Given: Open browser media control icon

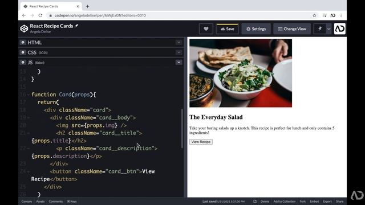Looking at the screenshot, I should (325, 15).
